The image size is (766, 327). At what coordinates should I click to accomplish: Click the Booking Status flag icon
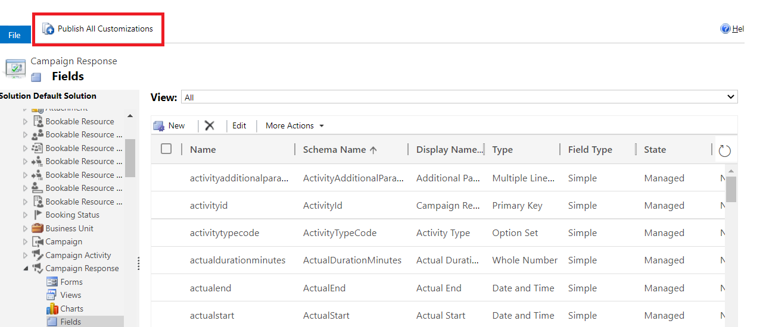(x=38, y=215)
